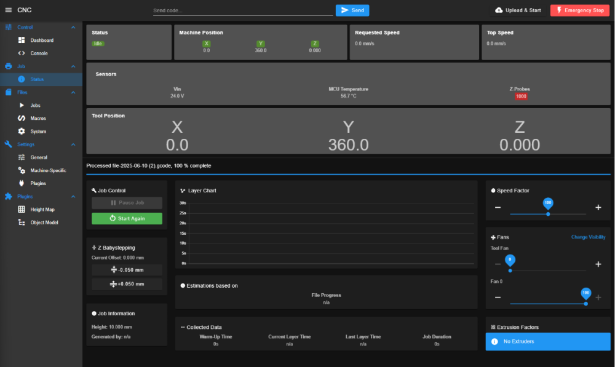The image size is (615, 367).
Task: Click the Macros icon in sidebar
Action: click(22, 118)
